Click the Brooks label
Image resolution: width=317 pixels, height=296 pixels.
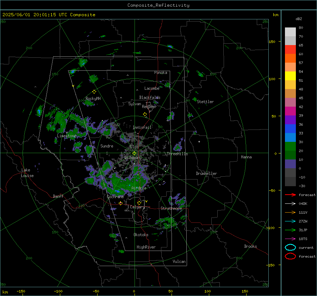(250, 246)
